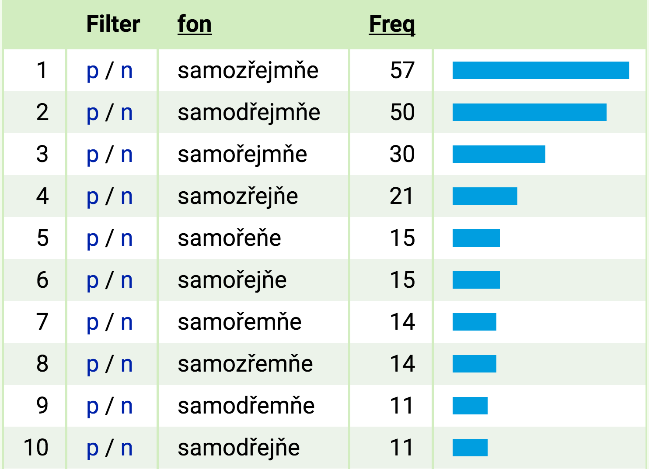Apply p filter on samodřejňe row

click(x=93, y=447)
